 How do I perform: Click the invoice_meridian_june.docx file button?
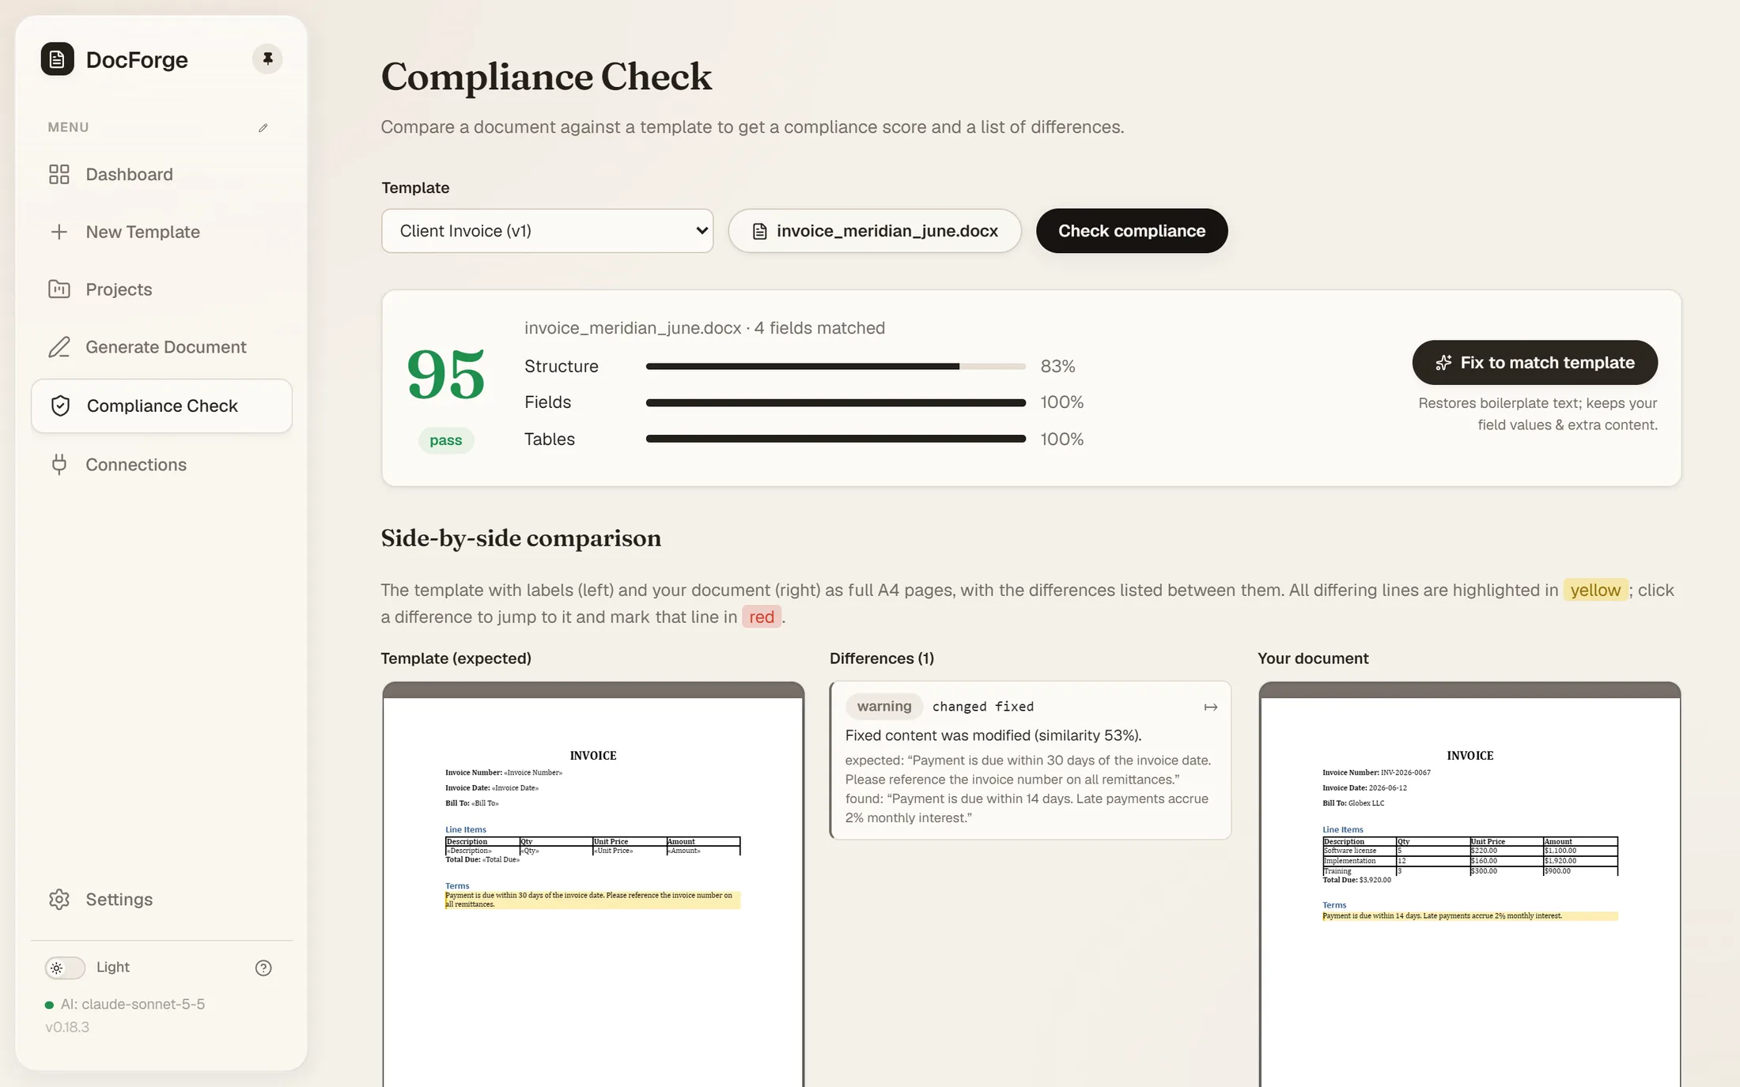875,231
